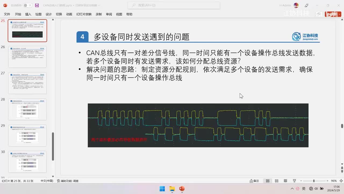Open the 审阅 ribbon tab
Screen dimensions: 344x194
109,14
